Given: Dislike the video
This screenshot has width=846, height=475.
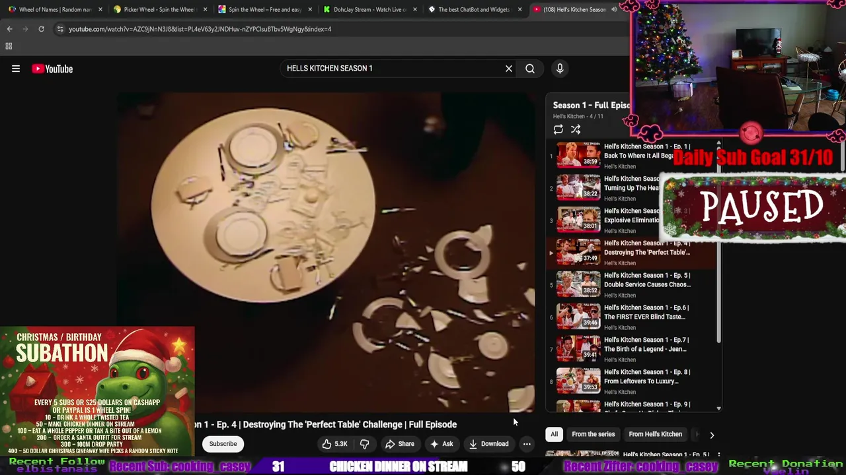Looking at the screenshot, I should (364, 444).
